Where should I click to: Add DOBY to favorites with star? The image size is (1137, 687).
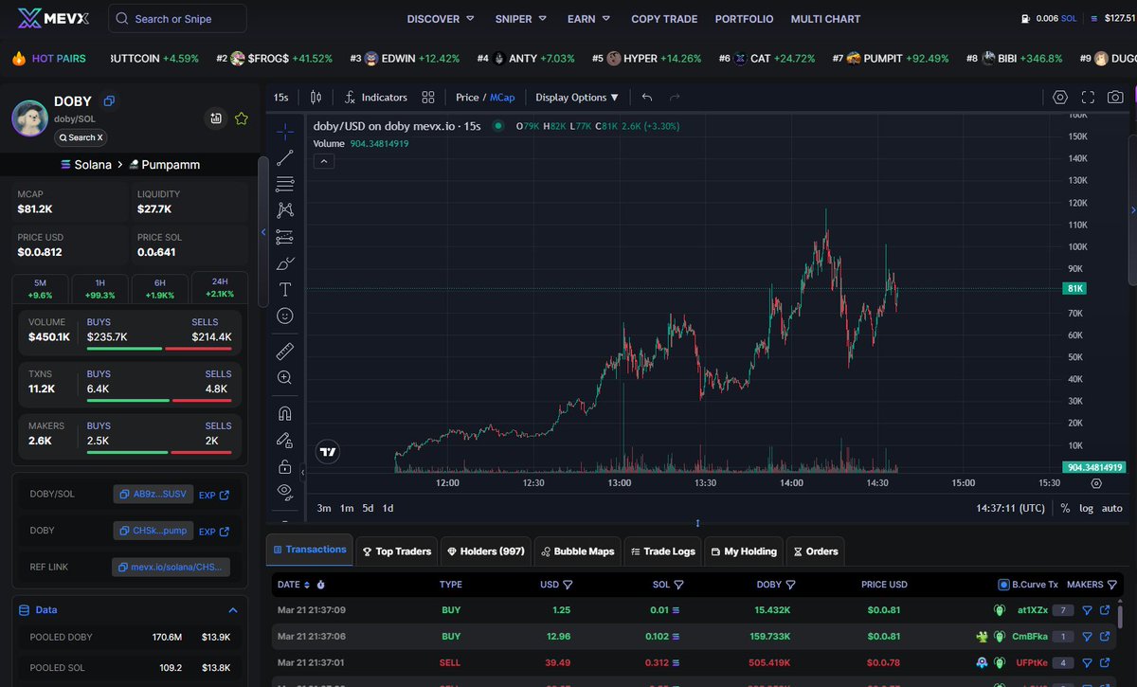(x=242, y=118)
